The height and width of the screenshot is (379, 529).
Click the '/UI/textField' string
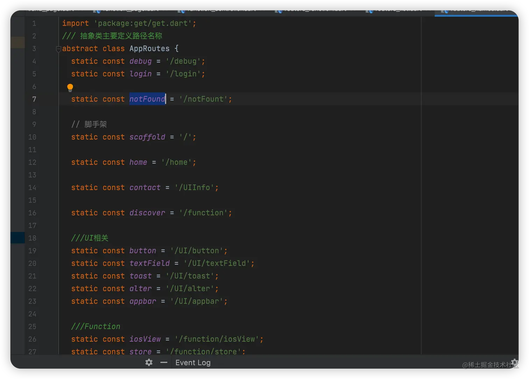(x=217, y=263)
